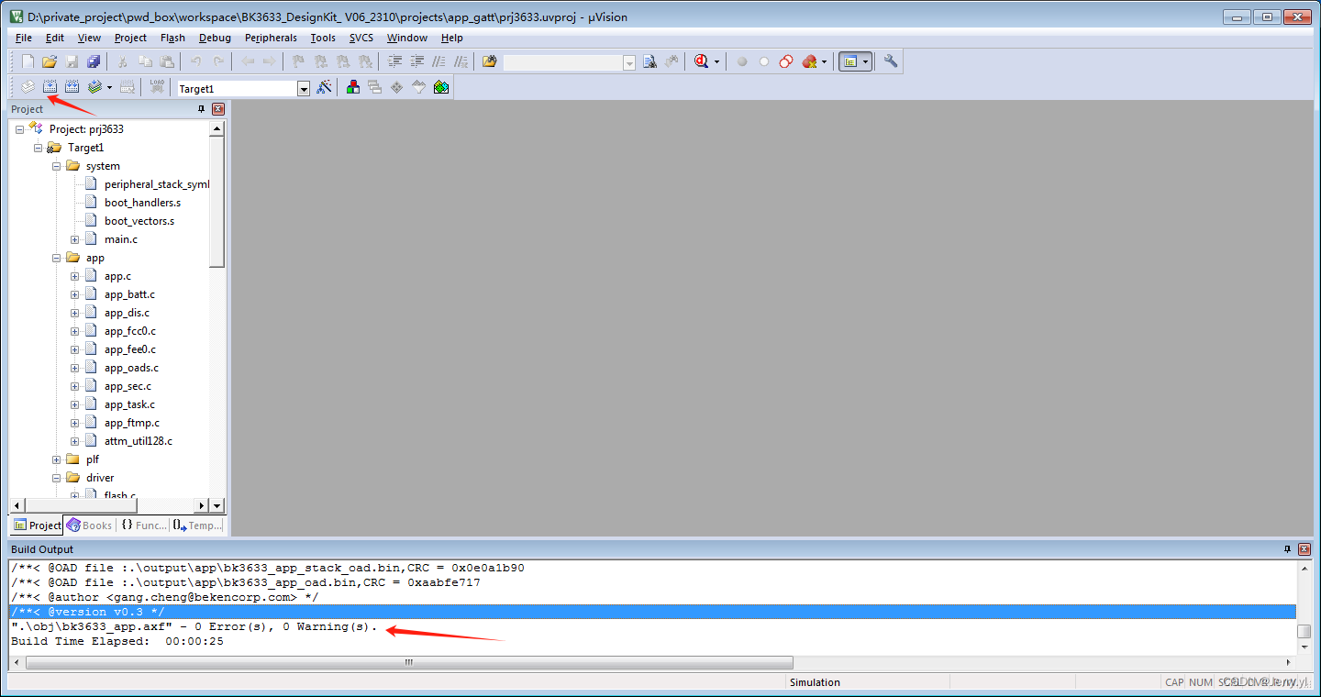Image resolution: width=1321 pixels, height=697 pixels.
Task: Click the Select Software Packs icon
Action: [x=418, y=87]
